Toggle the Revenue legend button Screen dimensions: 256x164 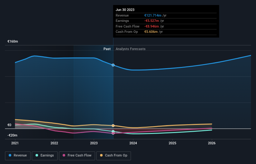click(x=18, y=156)
